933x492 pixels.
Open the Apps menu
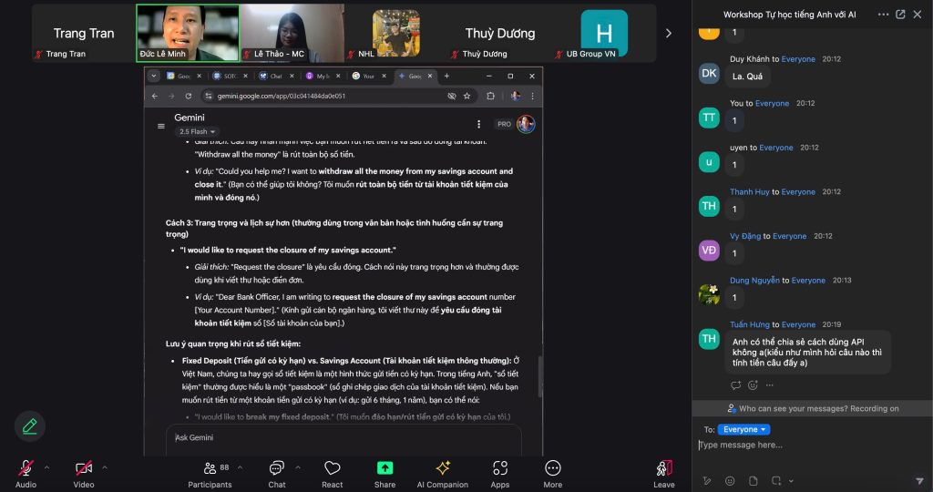pyautogui.click(x=500, y=474)
